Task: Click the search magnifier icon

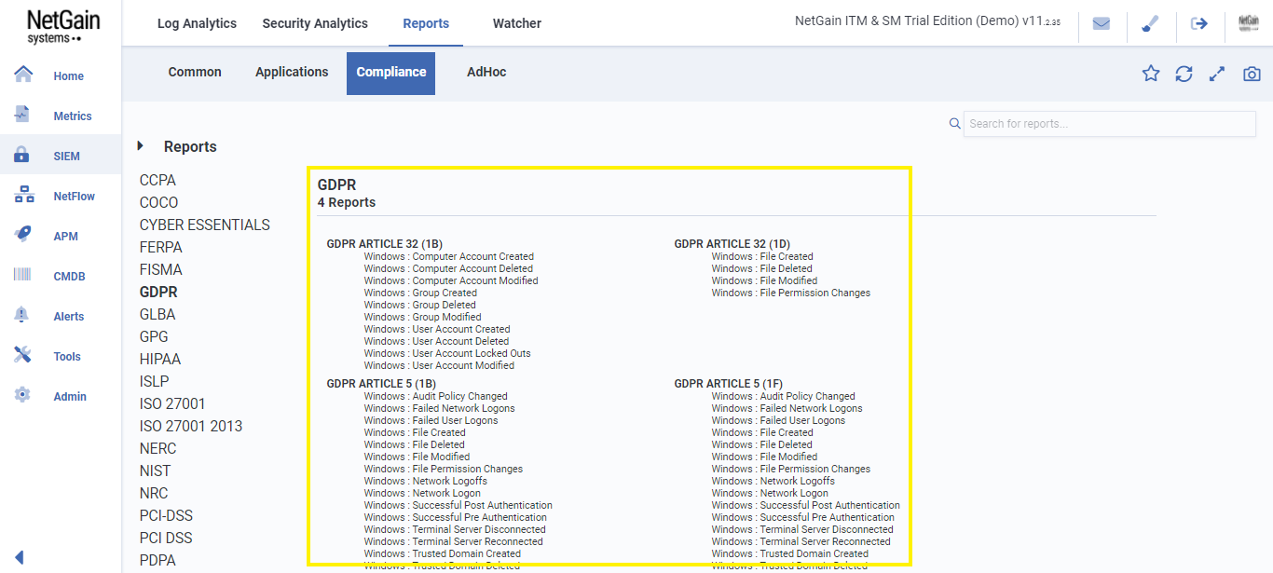Action: tap(954, 123)
